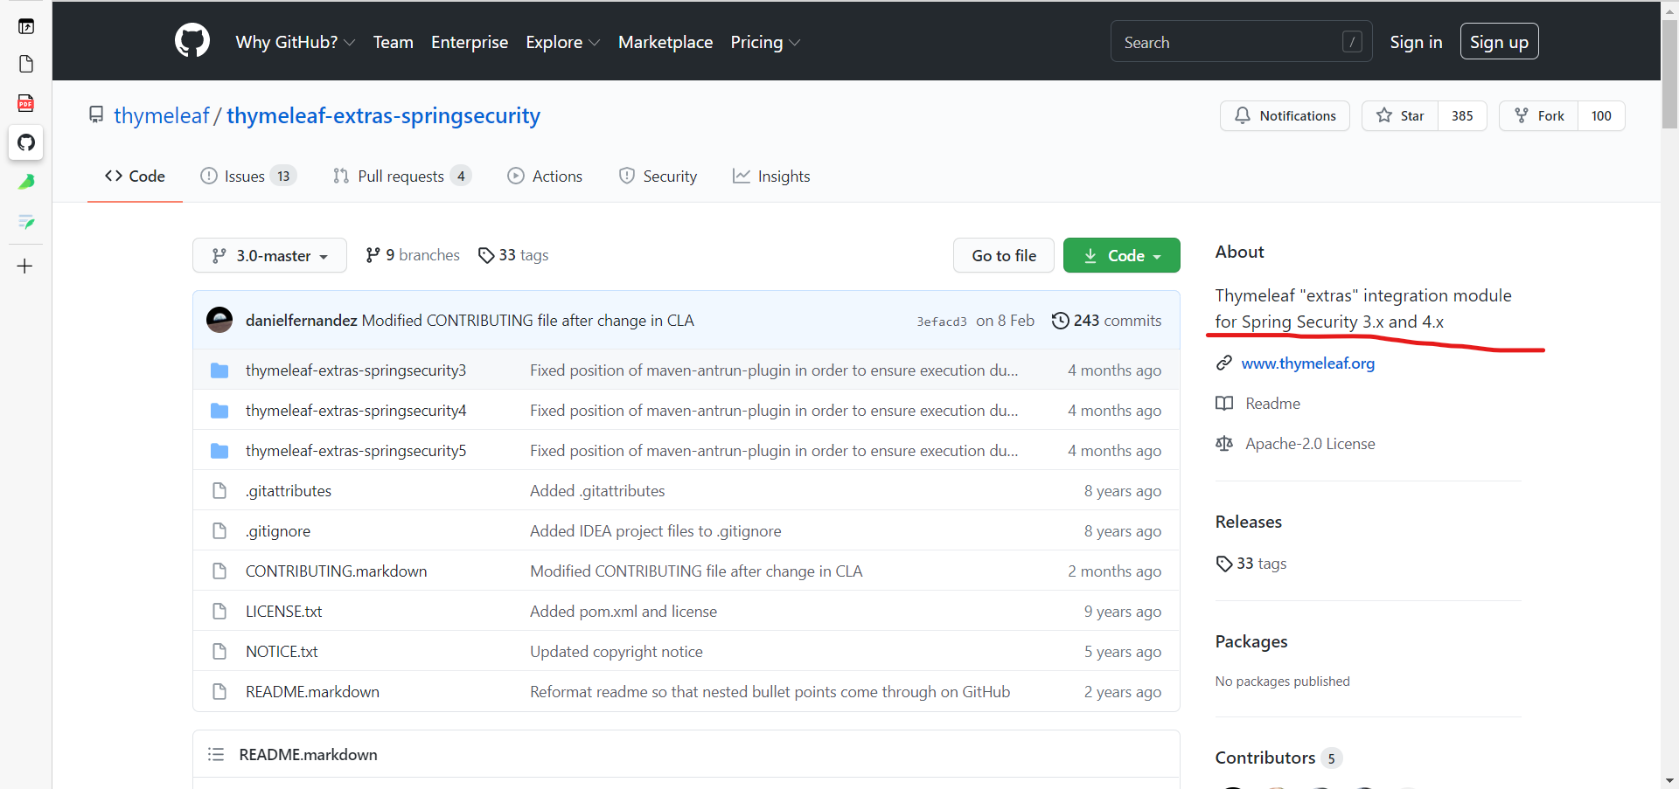Click tag icon in Releases section
Image resolution: width=1679 pixels, height=789 pixels.
1224,564
